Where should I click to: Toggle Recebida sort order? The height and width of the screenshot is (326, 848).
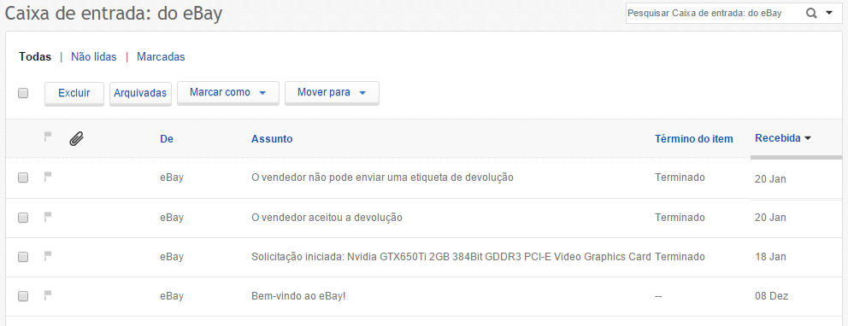[782, 138]
